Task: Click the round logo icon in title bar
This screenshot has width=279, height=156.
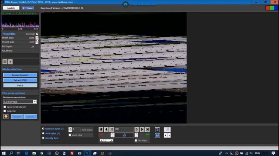Action: pyautogui.click(x=126, y=4)
